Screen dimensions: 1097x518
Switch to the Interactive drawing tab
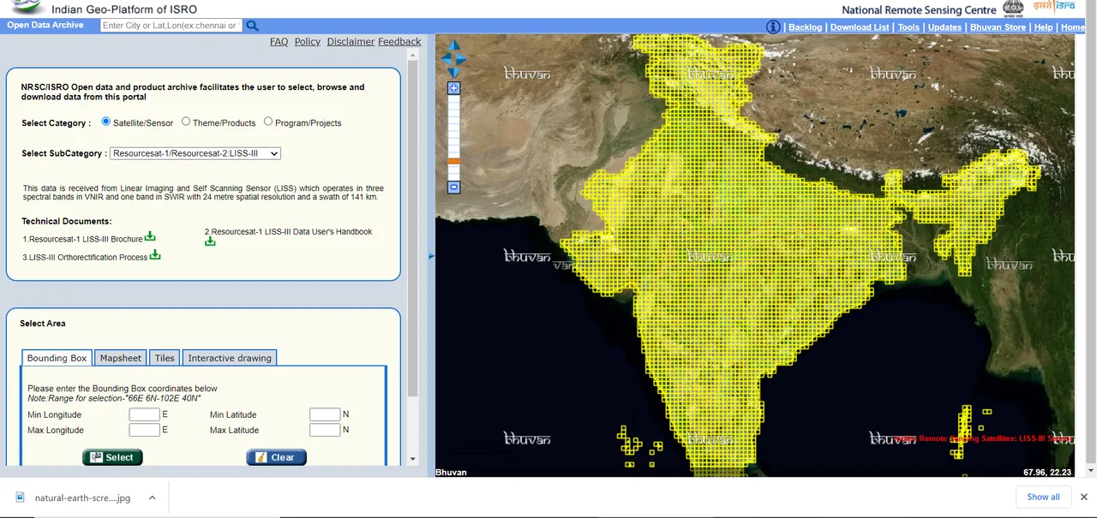tap(230, 358)
